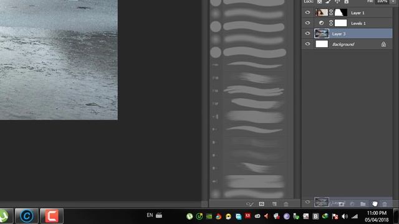Screen dimensions: 399x224
Task: Select the Background layer white thumbnail
Action: [x=322, y=44]
